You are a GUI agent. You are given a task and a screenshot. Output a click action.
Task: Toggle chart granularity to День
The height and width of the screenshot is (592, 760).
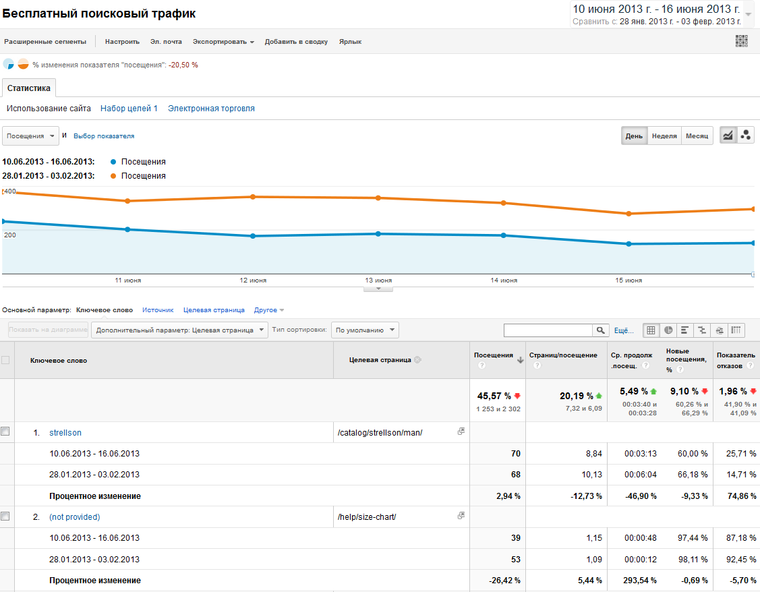click(x=634, y=136)
